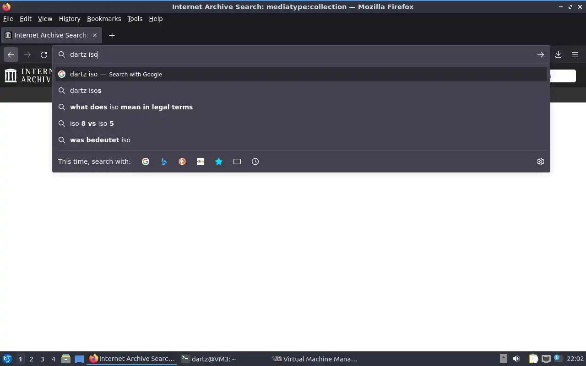
Task: Open the Help menu
Action: (x=156, y=19)
